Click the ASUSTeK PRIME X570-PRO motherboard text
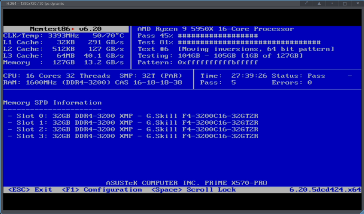364x214 pixels. [x=187, y=183]
